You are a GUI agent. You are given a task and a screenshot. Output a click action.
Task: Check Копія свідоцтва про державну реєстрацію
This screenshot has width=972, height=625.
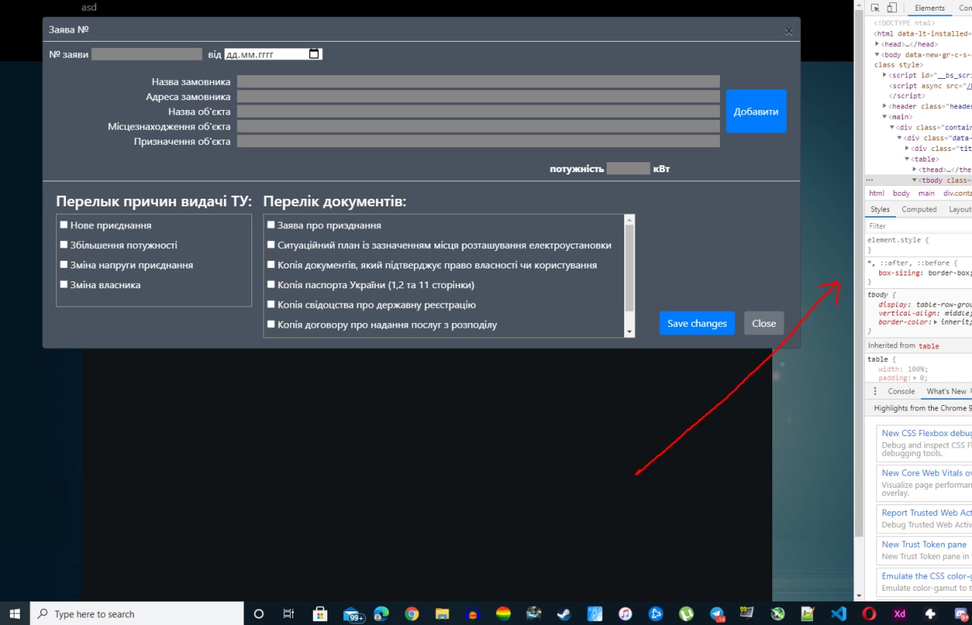click(x=271, y=304)
